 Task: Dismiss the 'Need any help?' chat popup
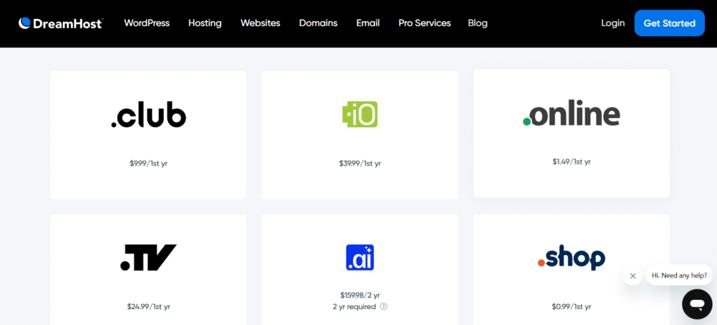point(633,275)
